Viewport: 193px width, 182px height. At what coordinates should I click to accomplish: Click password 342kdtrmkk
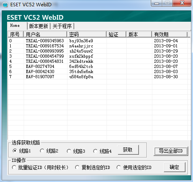click(81, 61)
